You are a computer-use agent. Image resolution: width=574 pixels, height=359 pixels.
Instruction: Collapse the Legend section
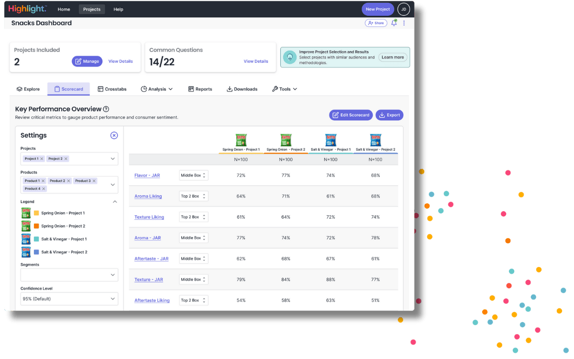point(115,202)
